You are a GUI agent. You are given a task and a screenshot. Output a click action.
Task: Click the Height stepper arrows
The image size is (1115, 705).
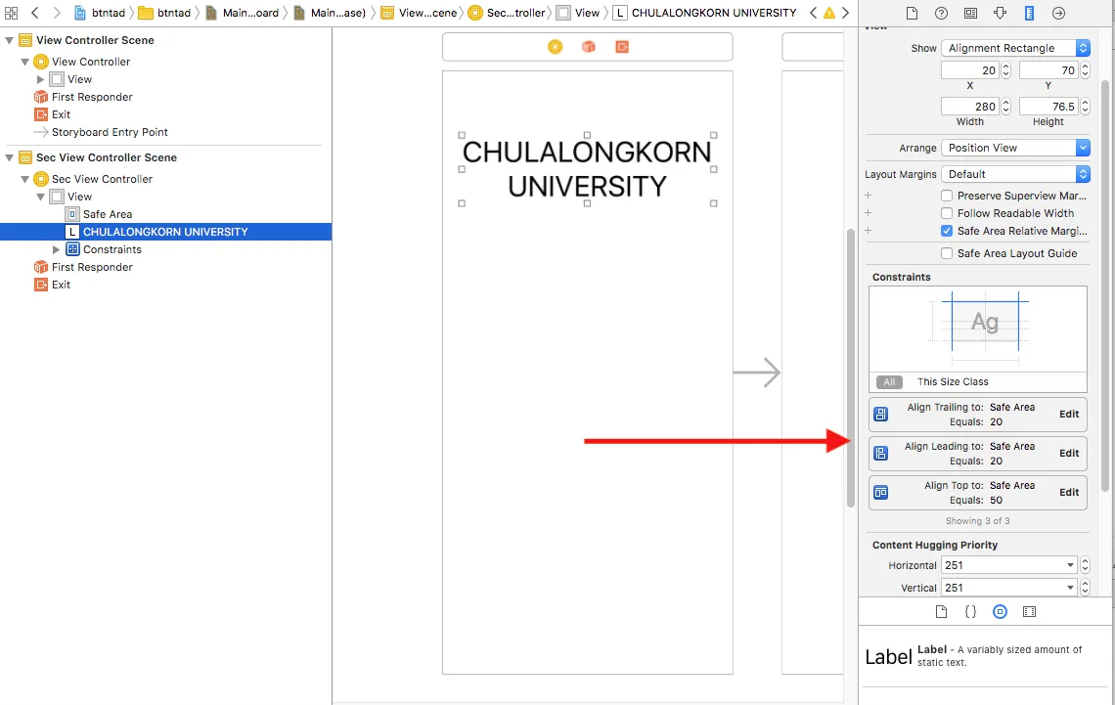pyautogui.click(x=1085, y=107)
